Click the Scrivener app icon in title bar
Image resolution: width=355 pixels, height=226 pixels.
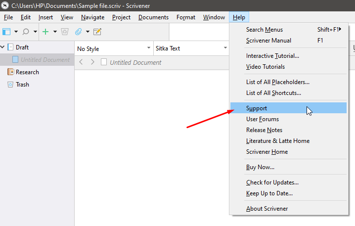point(5,5)
